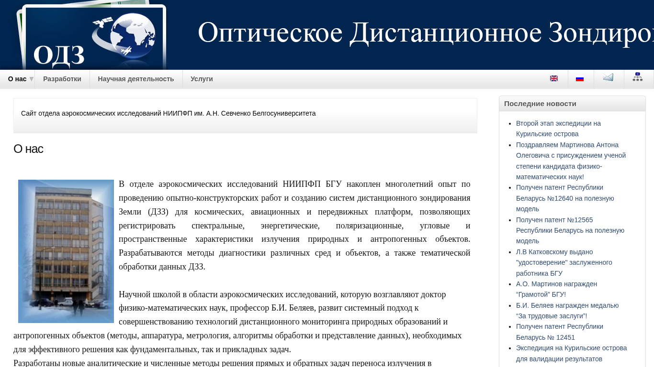Viewport: 654px width, 367px height.
Task: Open the О нас menu item
Action: (x=17, y=79)
